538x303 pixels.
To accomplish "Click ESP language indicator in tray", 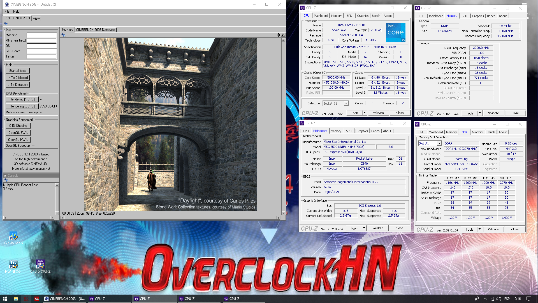I will pyautogui.click(x=507, y=299).
